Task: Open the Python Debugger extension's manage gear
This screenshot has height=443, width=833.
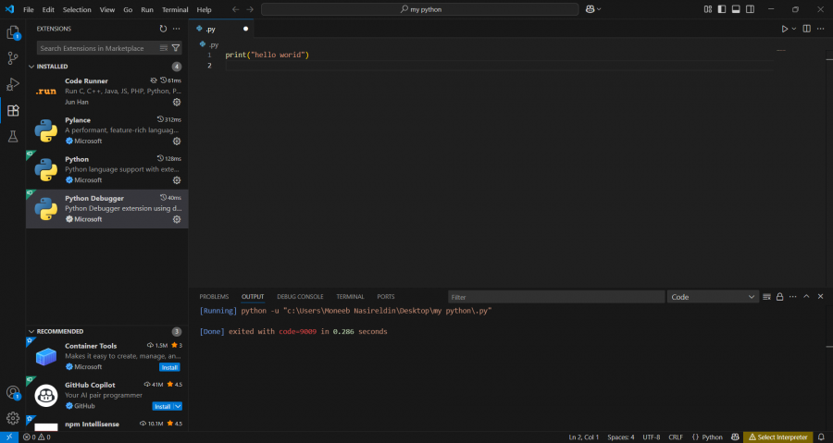Action: 177,219
